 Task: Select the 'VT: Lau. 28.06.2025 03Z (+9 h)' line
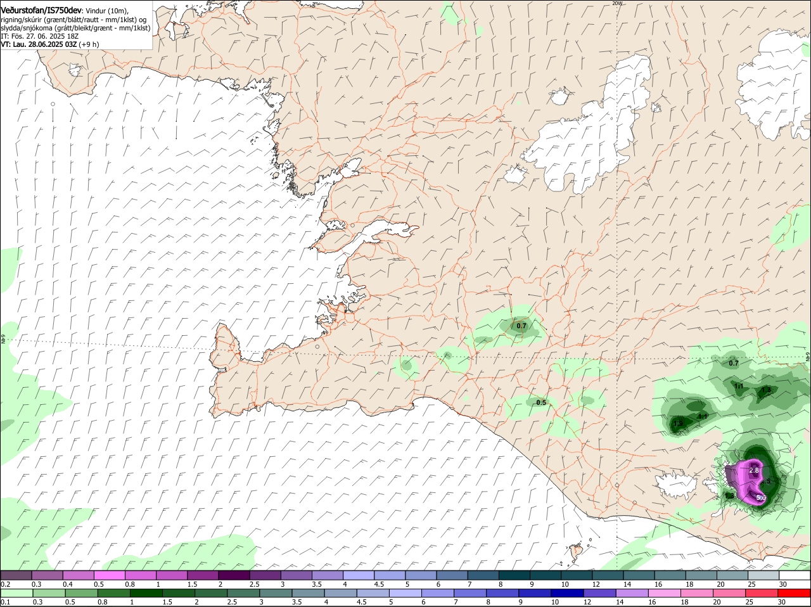tap(50, 44)
